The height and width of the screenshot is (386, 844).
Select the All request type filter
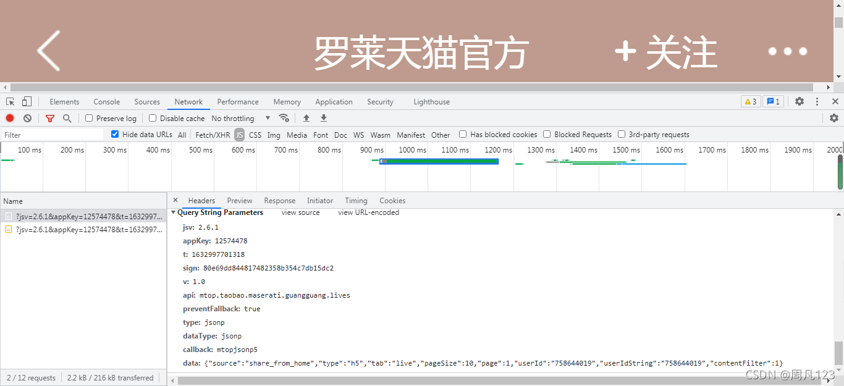[x=182, y=135]
